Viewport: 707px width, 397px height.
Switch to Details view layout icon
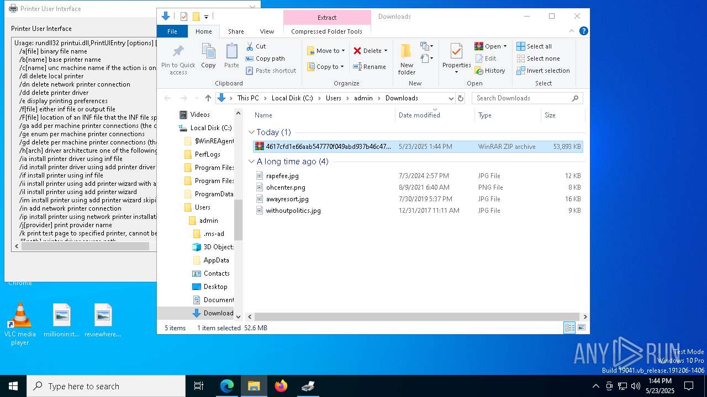(x=569, y=328)
